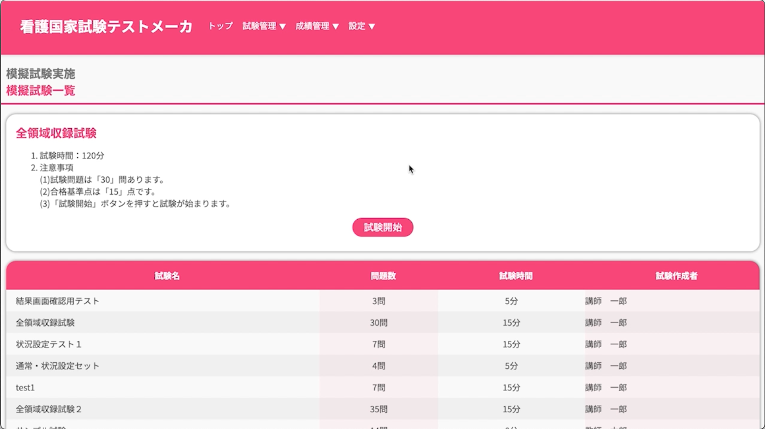Click the 問題数 column header
The image size is (765, 429).
point(383,275)
